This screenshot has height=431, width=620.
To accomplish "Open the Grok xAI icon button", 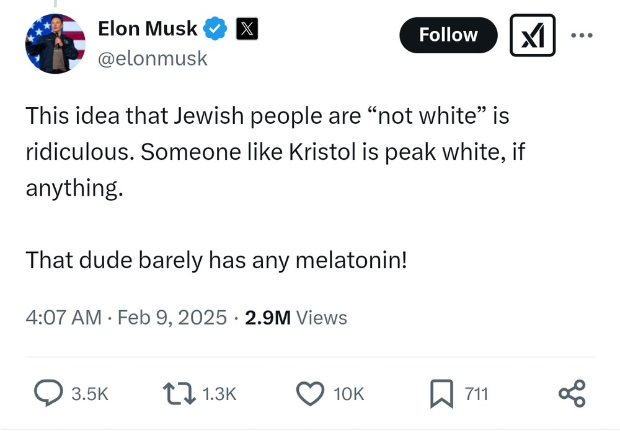I will (x=533, y=35).
